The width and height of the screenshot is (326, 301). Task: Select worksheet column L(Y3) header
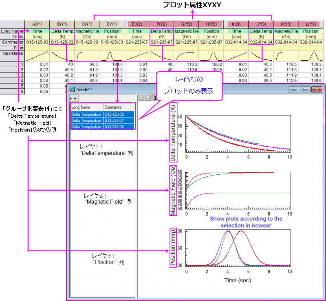pyautogui.click(x=311, y=24)
